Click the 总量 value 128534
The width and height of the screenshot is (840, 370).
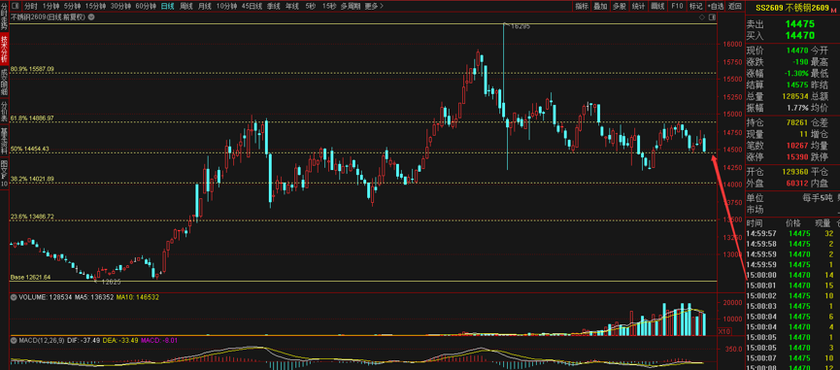795,96
